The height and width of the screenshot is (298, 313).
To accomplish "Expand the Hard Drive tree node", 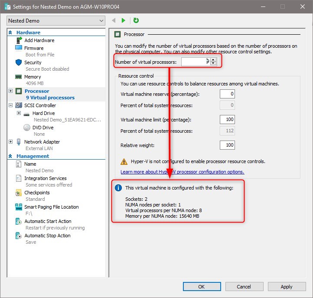I will 19,113.
